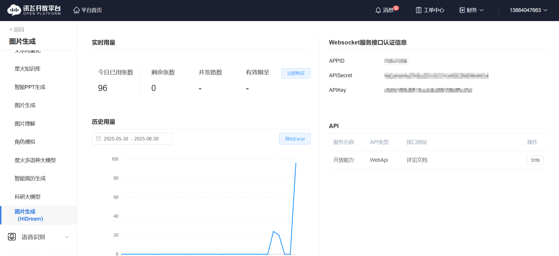Click the 详见文档 cell
The image size is (559, 256).
(417, 160)
